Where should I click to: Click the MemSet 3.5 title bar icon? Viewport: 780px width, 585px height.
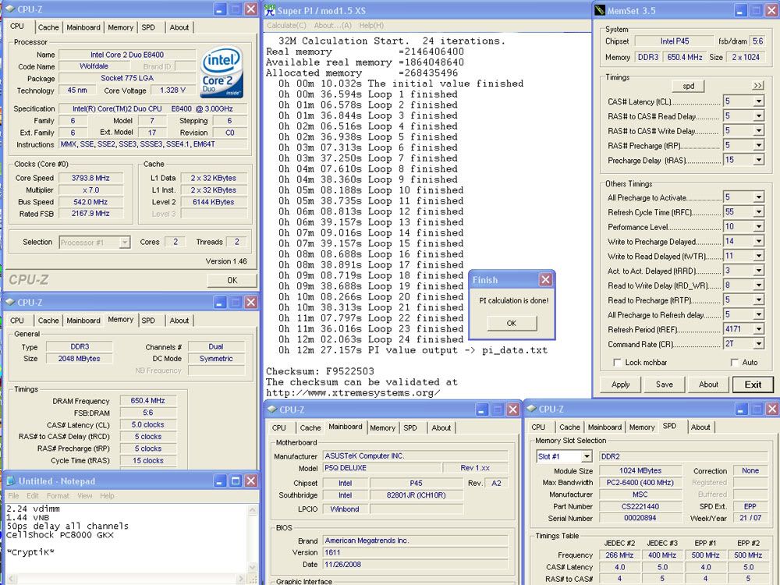(600, 10)
